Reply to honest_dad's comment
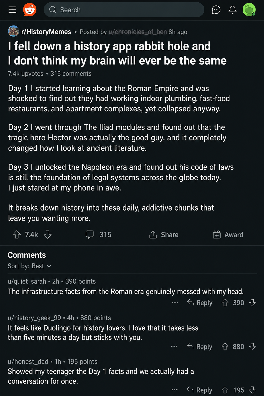Viewport: 264px width, 396px height. coord(200,390)
